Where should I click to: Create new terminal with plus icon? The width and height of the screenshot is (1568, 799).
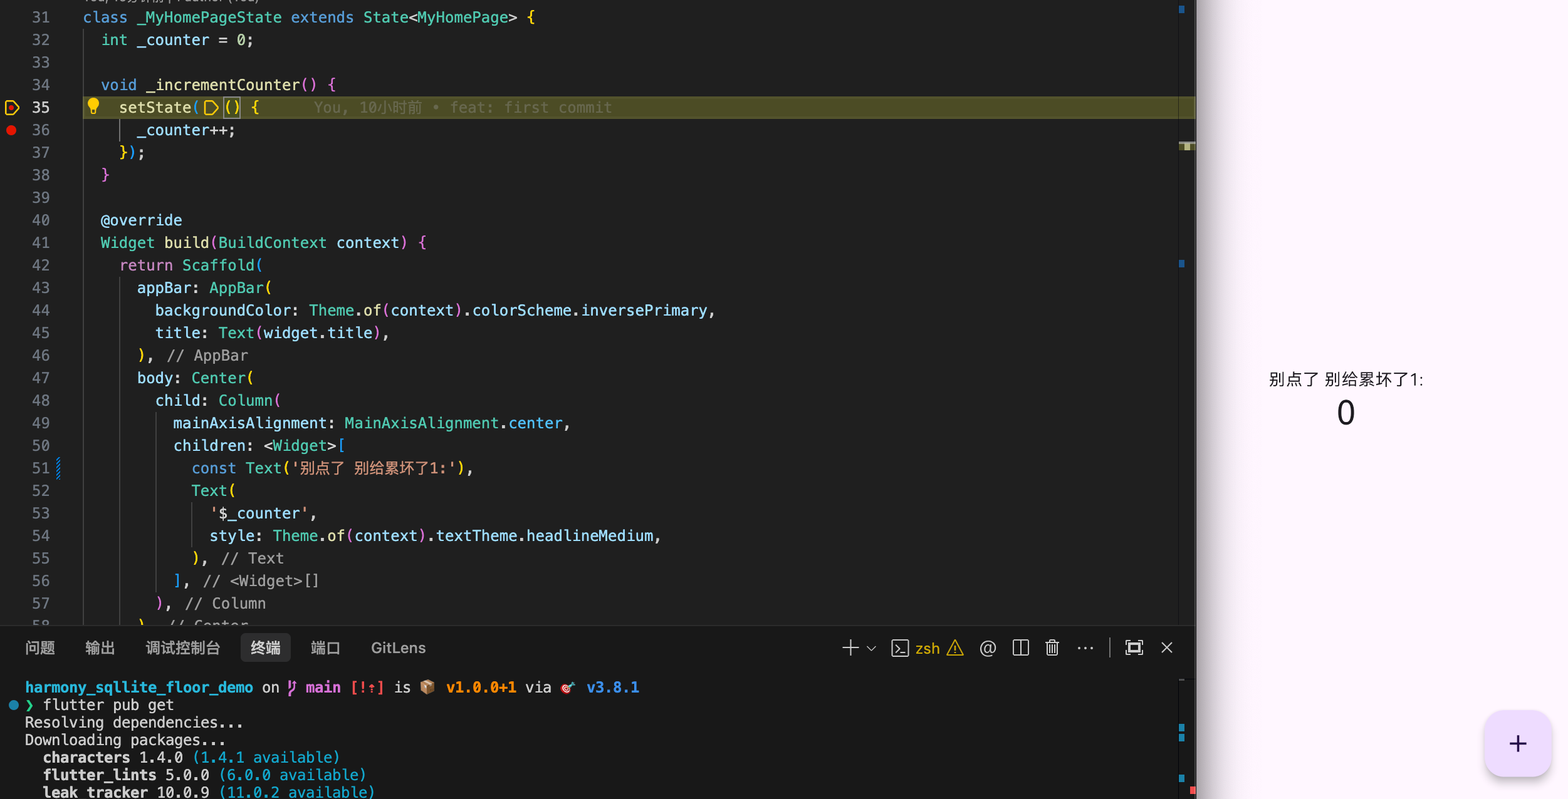pyautogui.click(x=850, y=647)
